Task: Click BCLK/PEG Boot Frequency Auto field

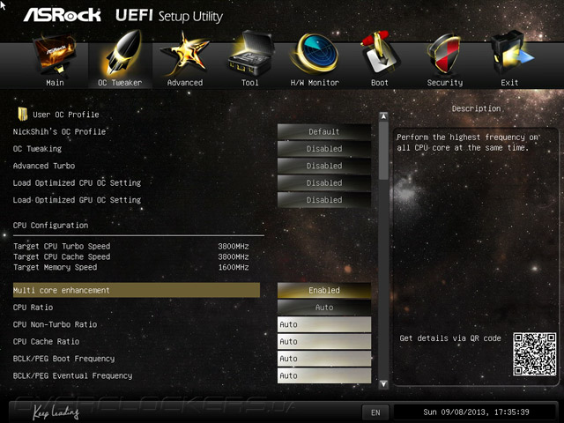Action: pyautogui.click(x=324, y=359)
